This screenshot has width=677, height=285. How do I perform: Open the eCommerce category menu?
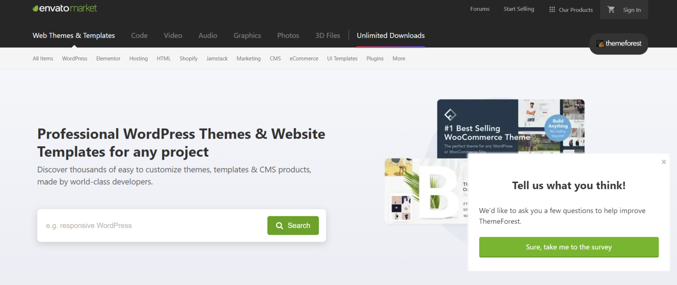(304, 58)
